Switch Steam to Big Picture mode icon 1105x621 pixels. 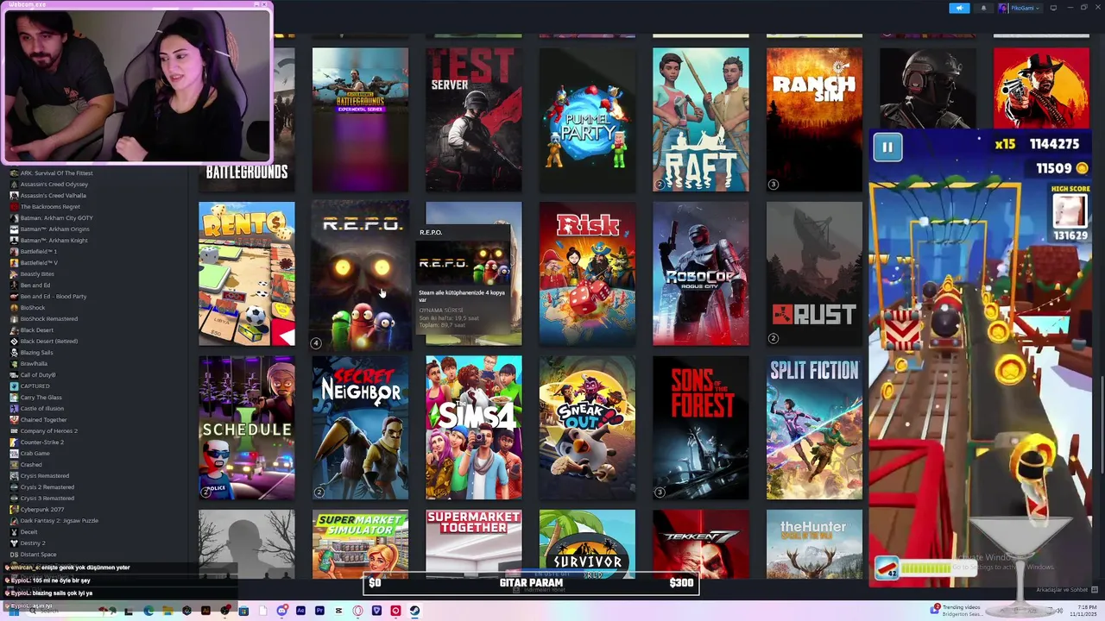pyautogui.click(x=1053, y=8)
